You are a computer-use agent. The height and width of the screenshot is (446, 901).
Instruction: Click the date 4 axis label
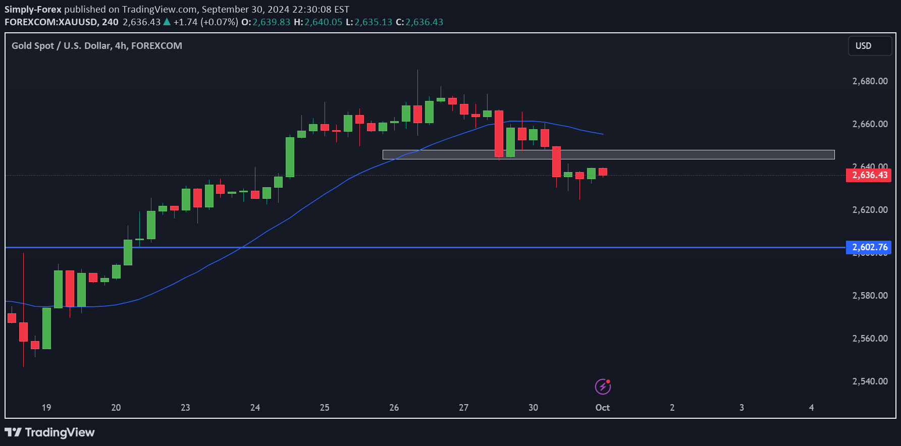coord(812,408)
